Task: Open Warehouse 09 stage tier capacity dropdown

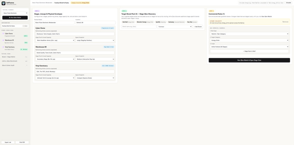Action: (55, 59)
